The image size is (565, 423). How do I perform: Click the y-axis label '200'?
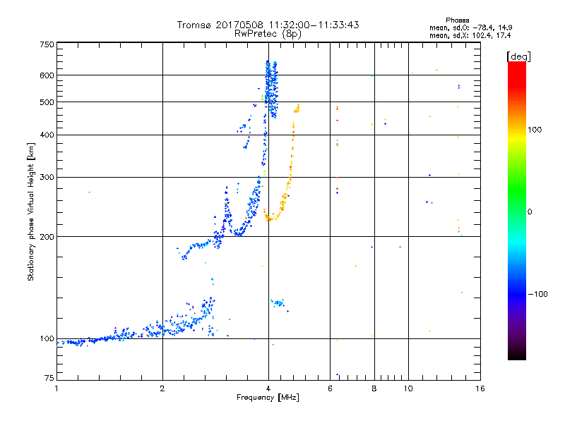tap(47, 237)
